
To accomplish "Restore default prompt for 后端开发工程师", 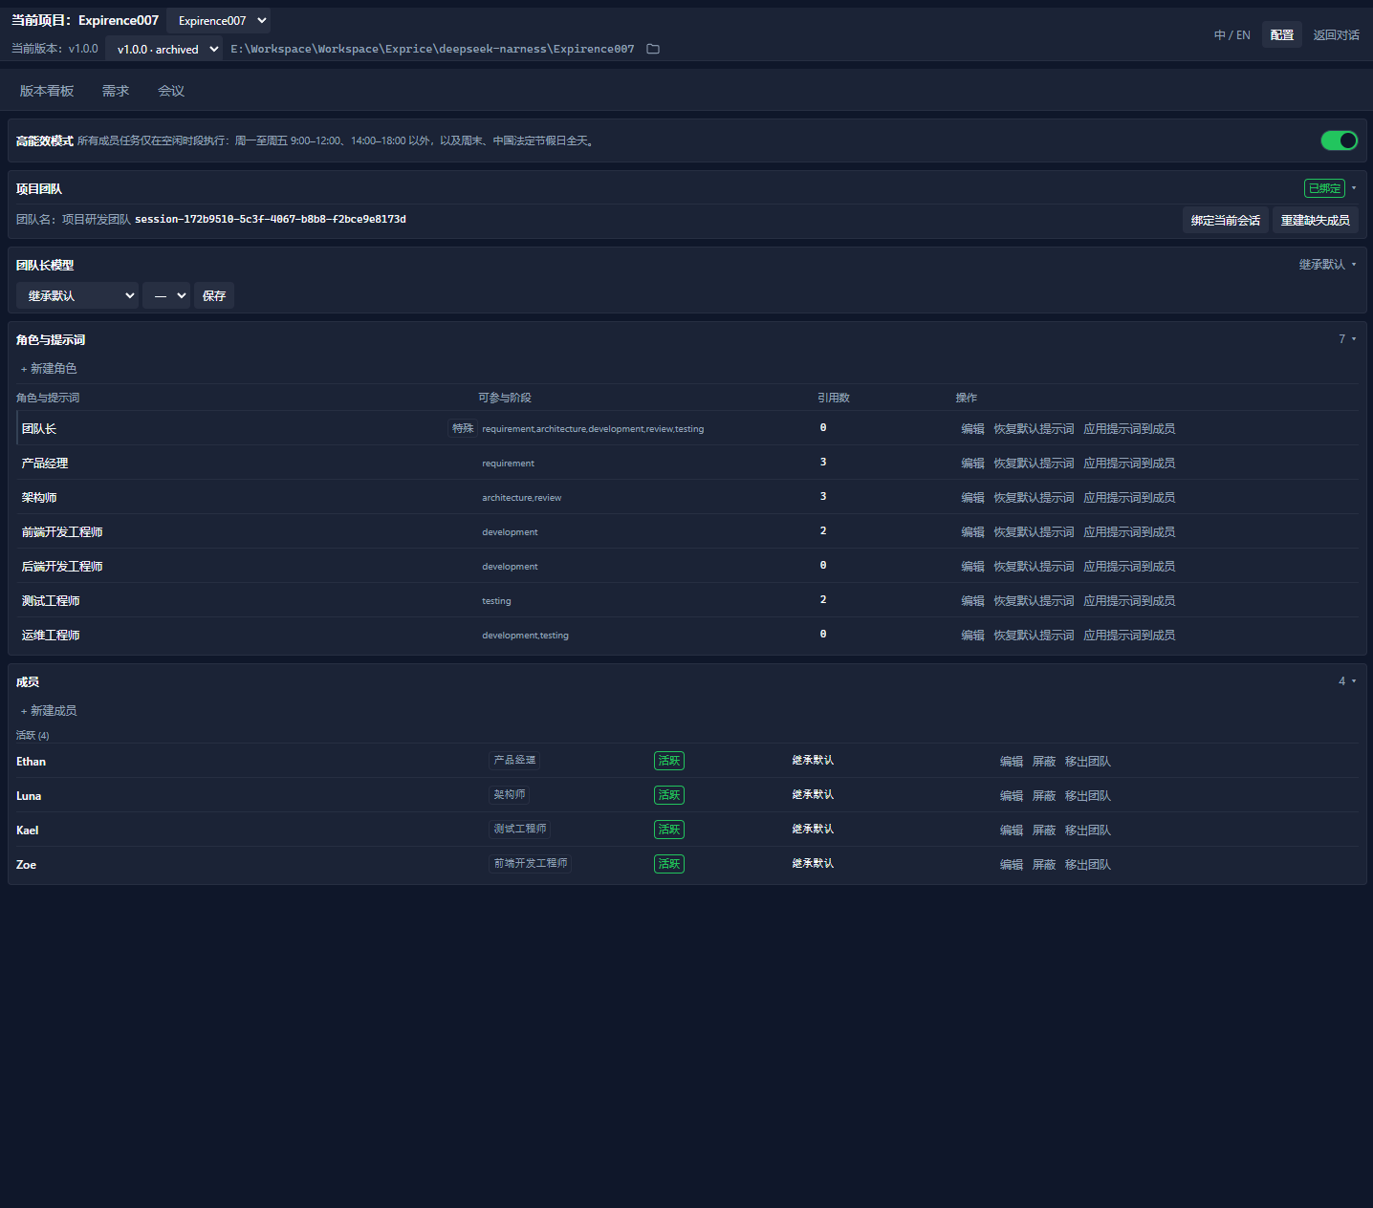I will pos(1034,567).
